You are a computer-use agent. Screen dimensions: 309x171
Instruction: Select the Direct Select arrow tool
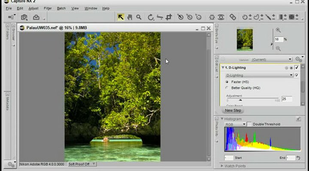tap(121, 17)
